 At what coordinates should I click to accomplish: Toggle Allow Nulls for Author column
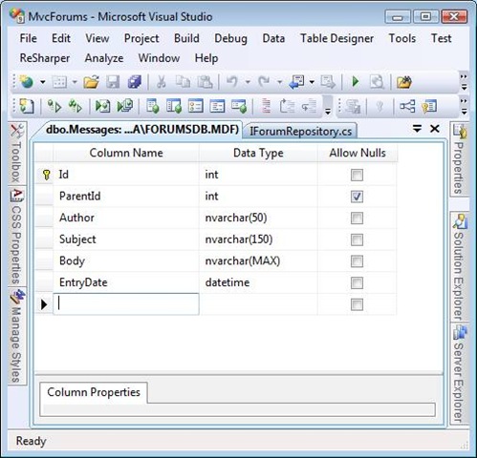(357, 219)
